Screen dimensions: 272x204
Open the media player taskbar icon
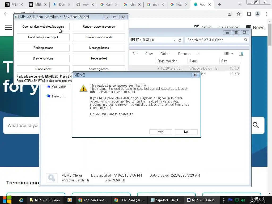coord(70,200)
